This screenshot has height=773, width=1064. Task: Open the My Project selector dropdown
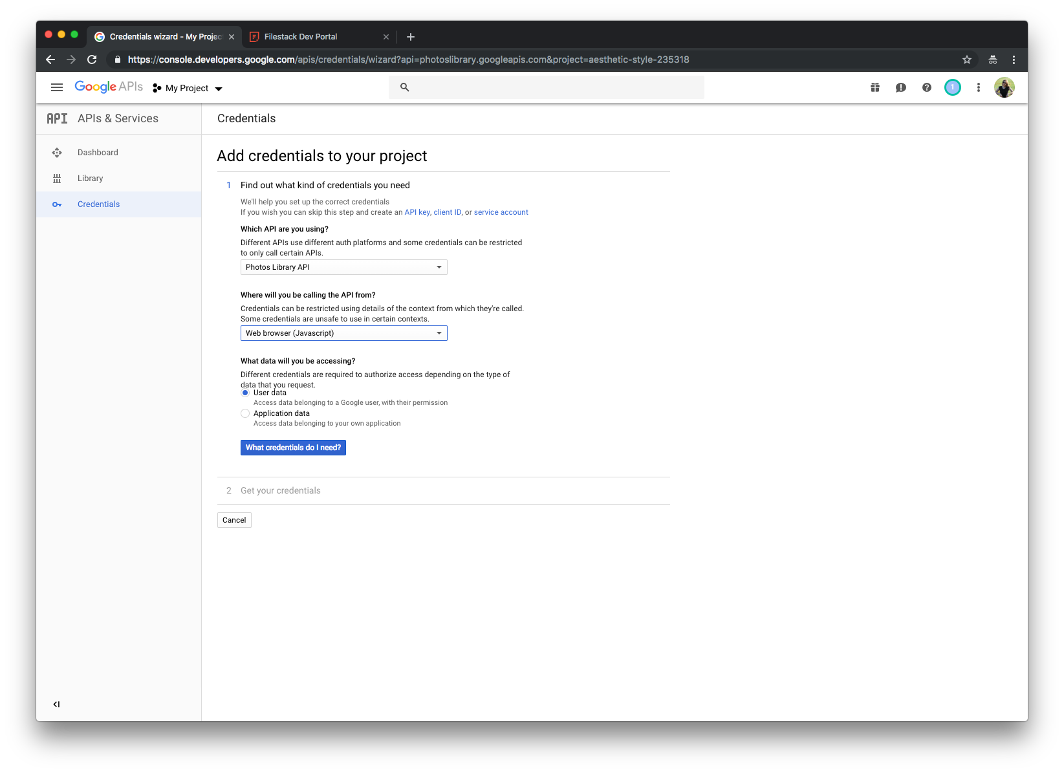point(188,88)
